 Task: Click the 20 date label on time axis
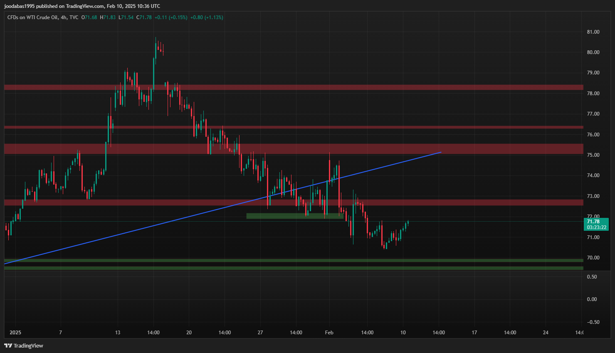[x=189, y=333]
